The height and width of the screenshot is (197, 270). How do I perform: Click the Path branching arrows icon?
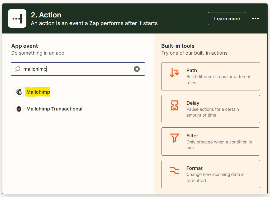174,73
